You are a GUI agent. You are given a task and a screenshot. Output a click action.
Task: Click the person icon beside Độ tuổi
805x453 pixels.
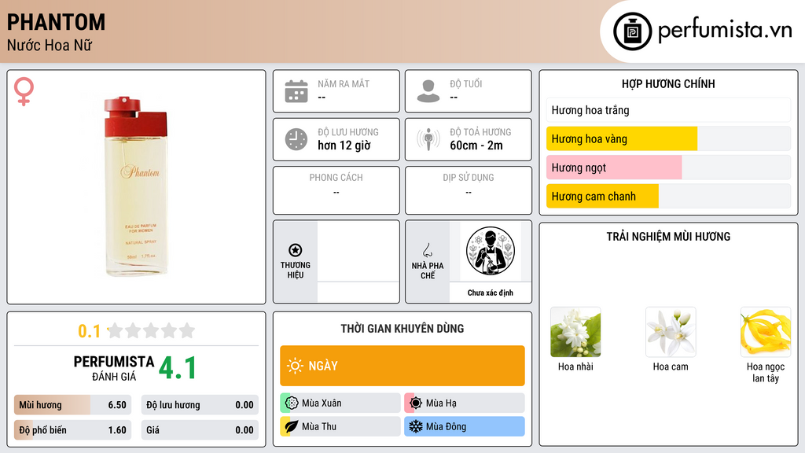[x=428, y=91]
